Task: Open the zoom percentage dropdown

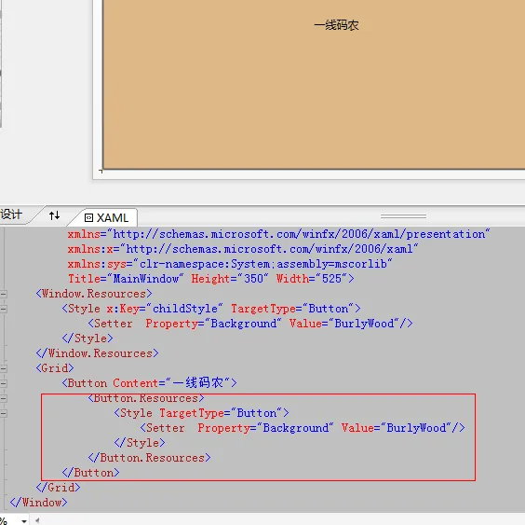Action: pos(24,521)
